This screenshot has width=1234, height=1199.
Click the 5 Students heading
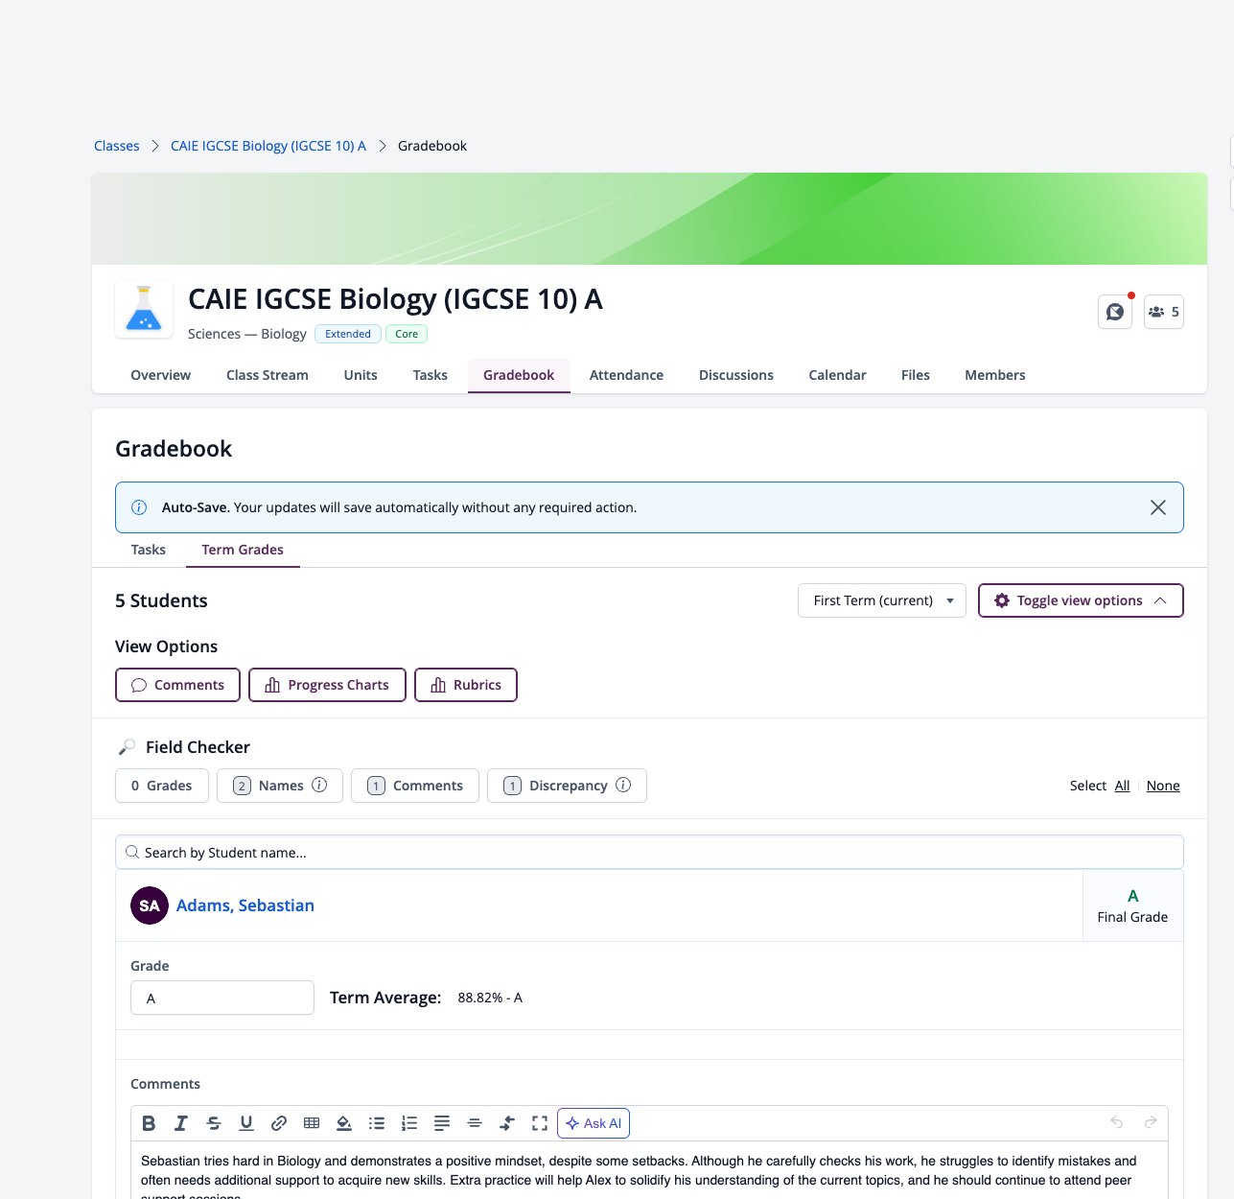(x=161, y=600)
